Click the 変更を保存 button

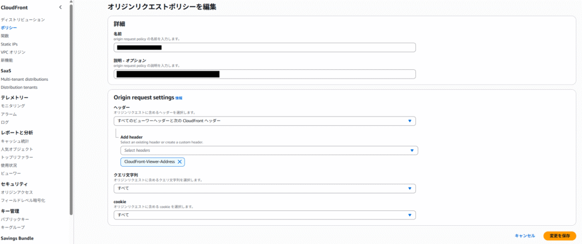click(x=559, y=235)
